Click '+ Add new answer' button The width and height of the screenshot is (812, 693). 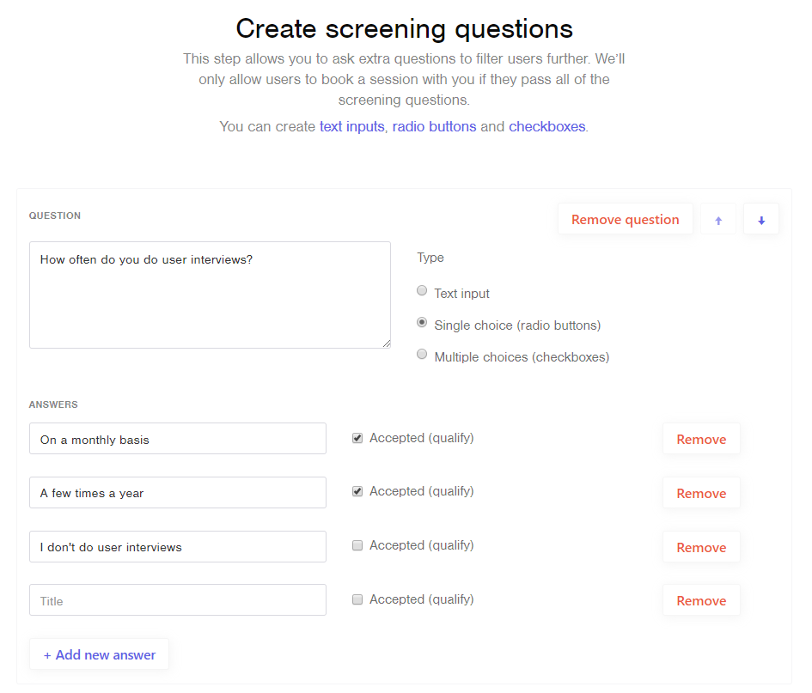pyautogui.click(x=99, y=654)
